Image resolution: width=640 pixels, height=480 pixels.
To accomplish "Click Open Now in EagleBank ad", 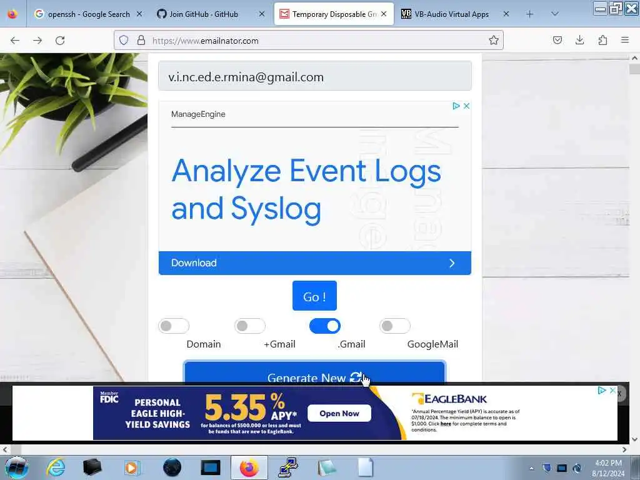I will 339,414.
